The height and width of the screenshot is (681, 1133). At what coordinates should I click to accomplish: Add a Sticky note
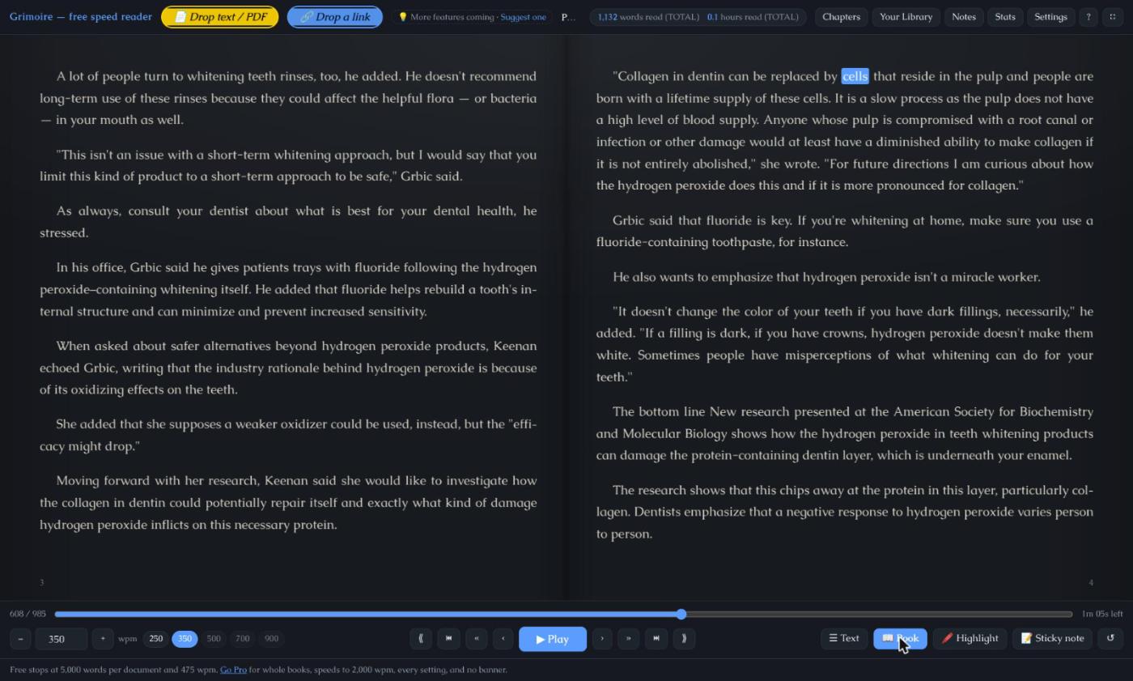coord(1052,638)
